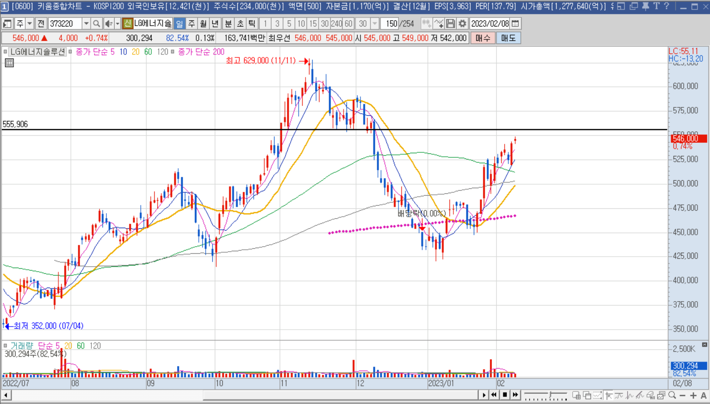Open the data grid icon on the chart
The image size is (710, 404).
(x=9, y=62)
